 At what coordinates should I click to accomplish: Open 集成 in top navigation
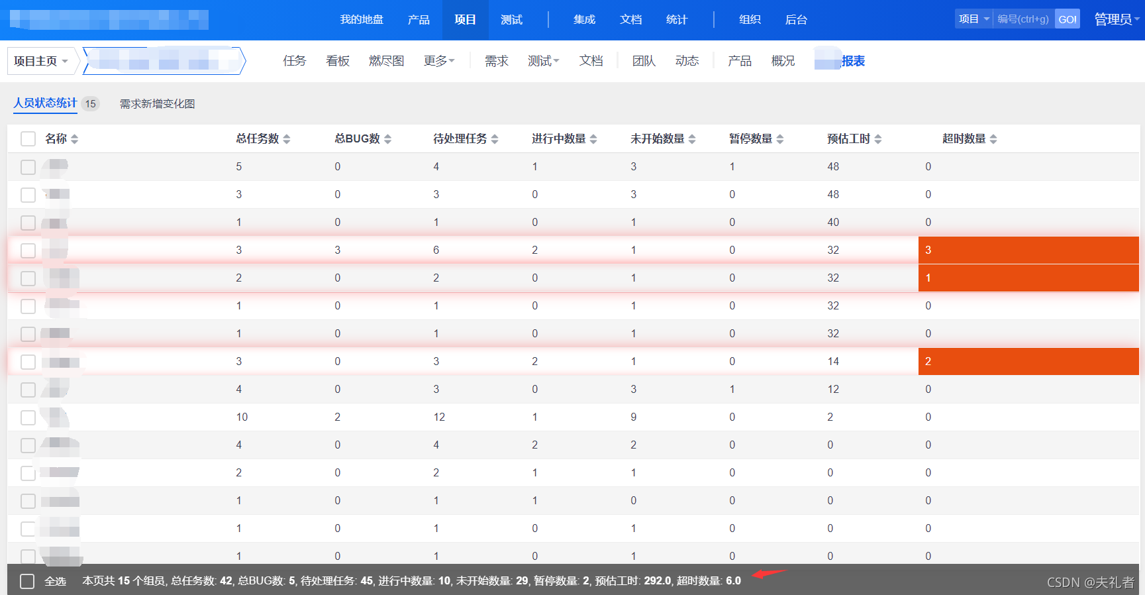(584, 20)
